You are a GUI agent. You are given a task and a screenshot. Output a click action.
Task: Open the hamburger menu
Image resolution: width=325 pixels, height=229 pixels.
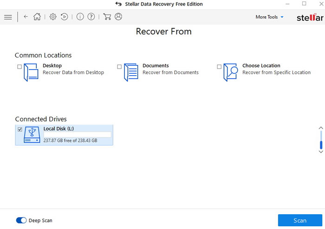[8, 17]
